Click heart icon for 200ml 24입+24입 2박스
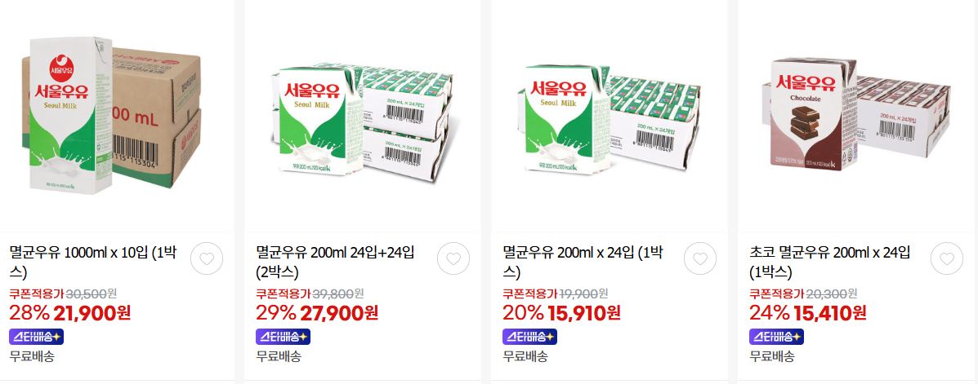 coord(453,258)
